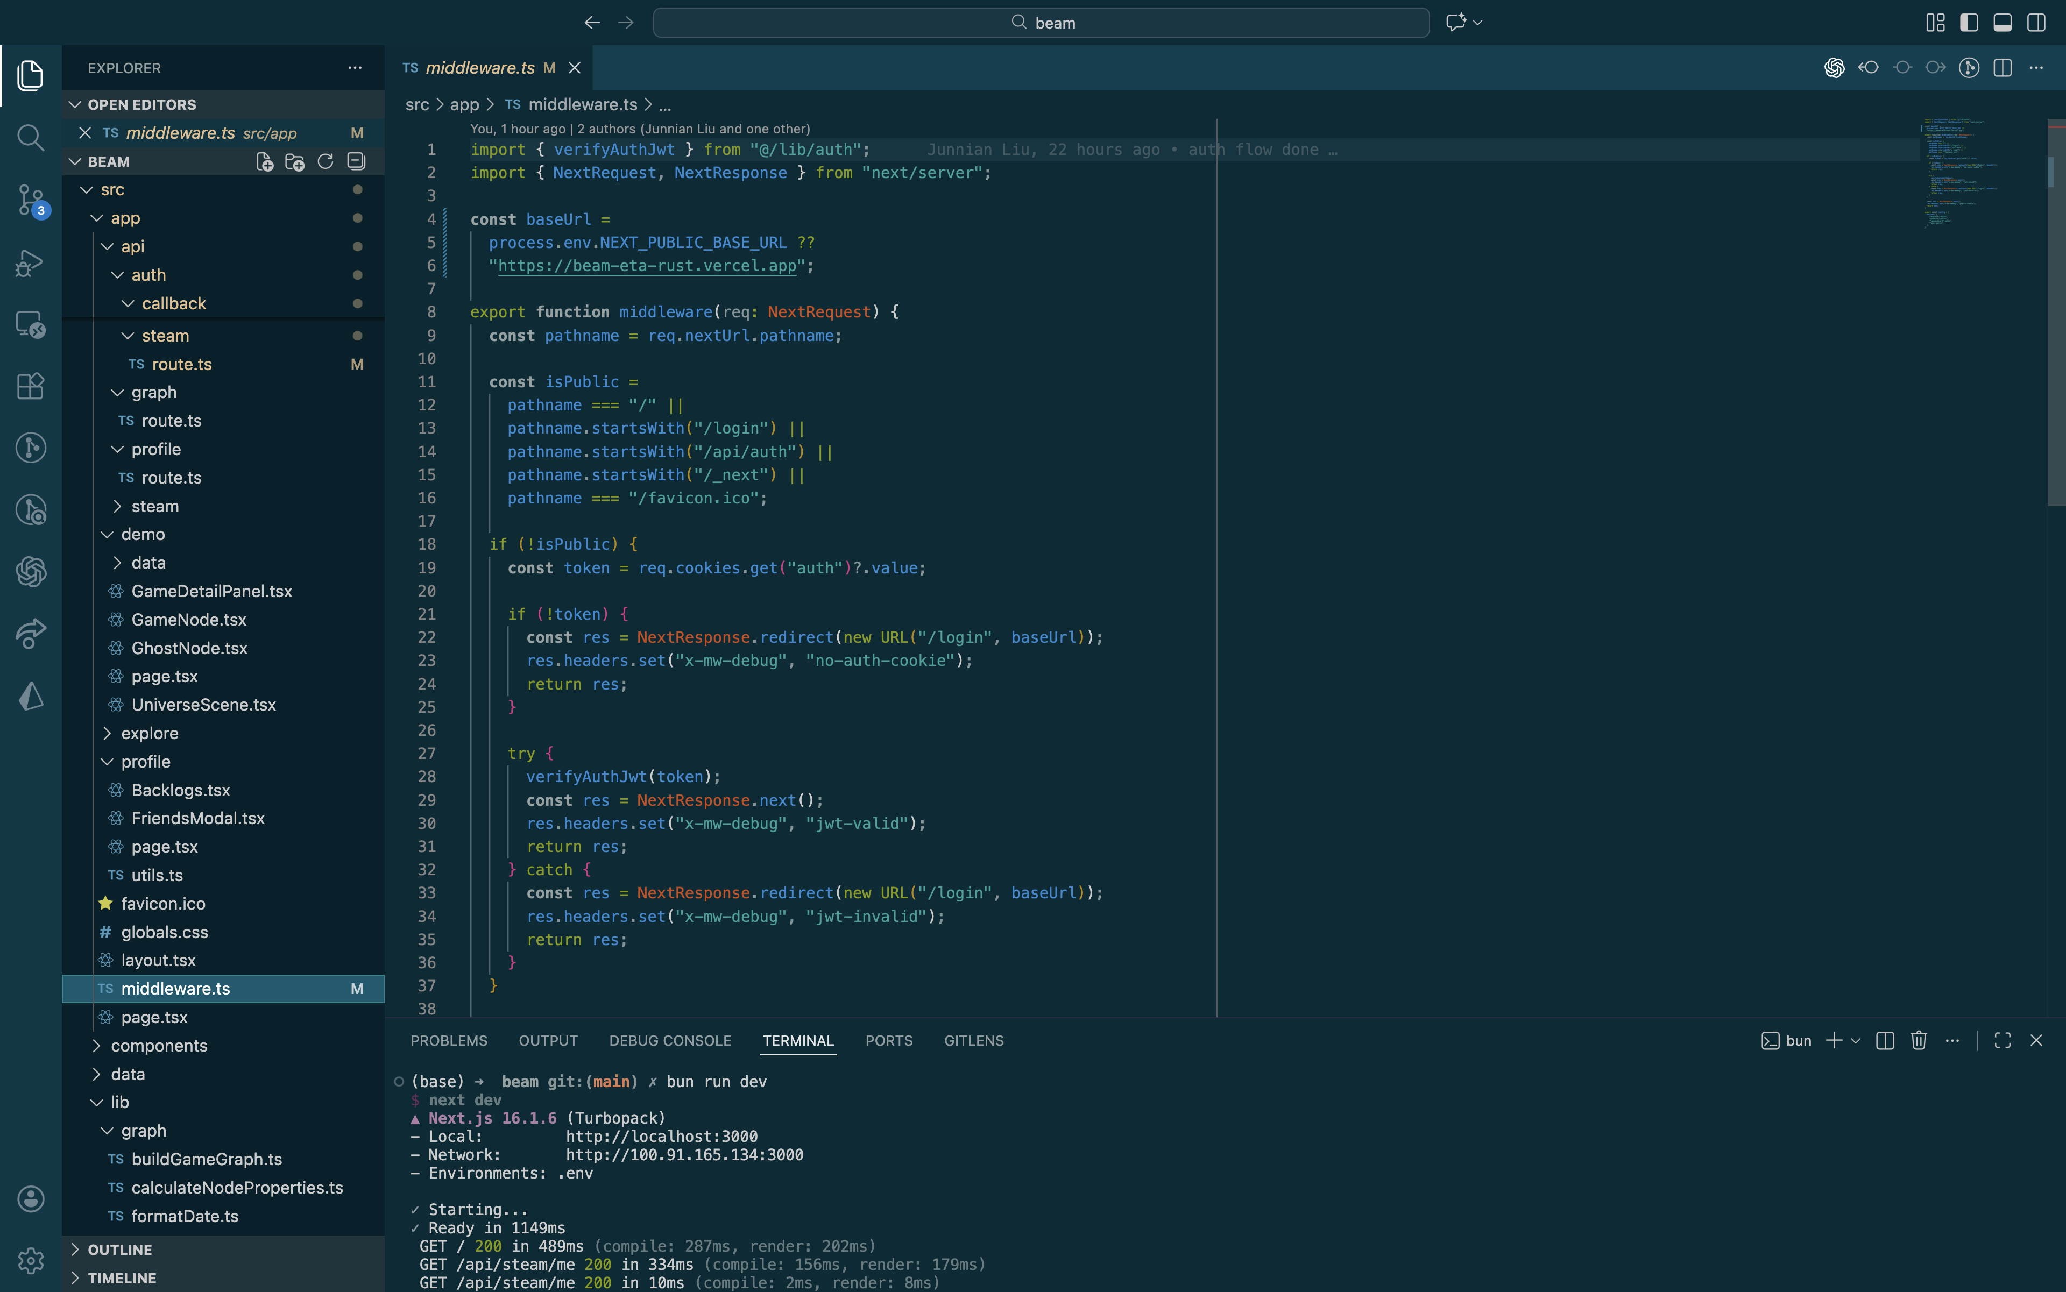The width and height of the screenshot is (2066, 1292).
Task: Collapse all folders in BEAM explorer
Action: [357, 161]
